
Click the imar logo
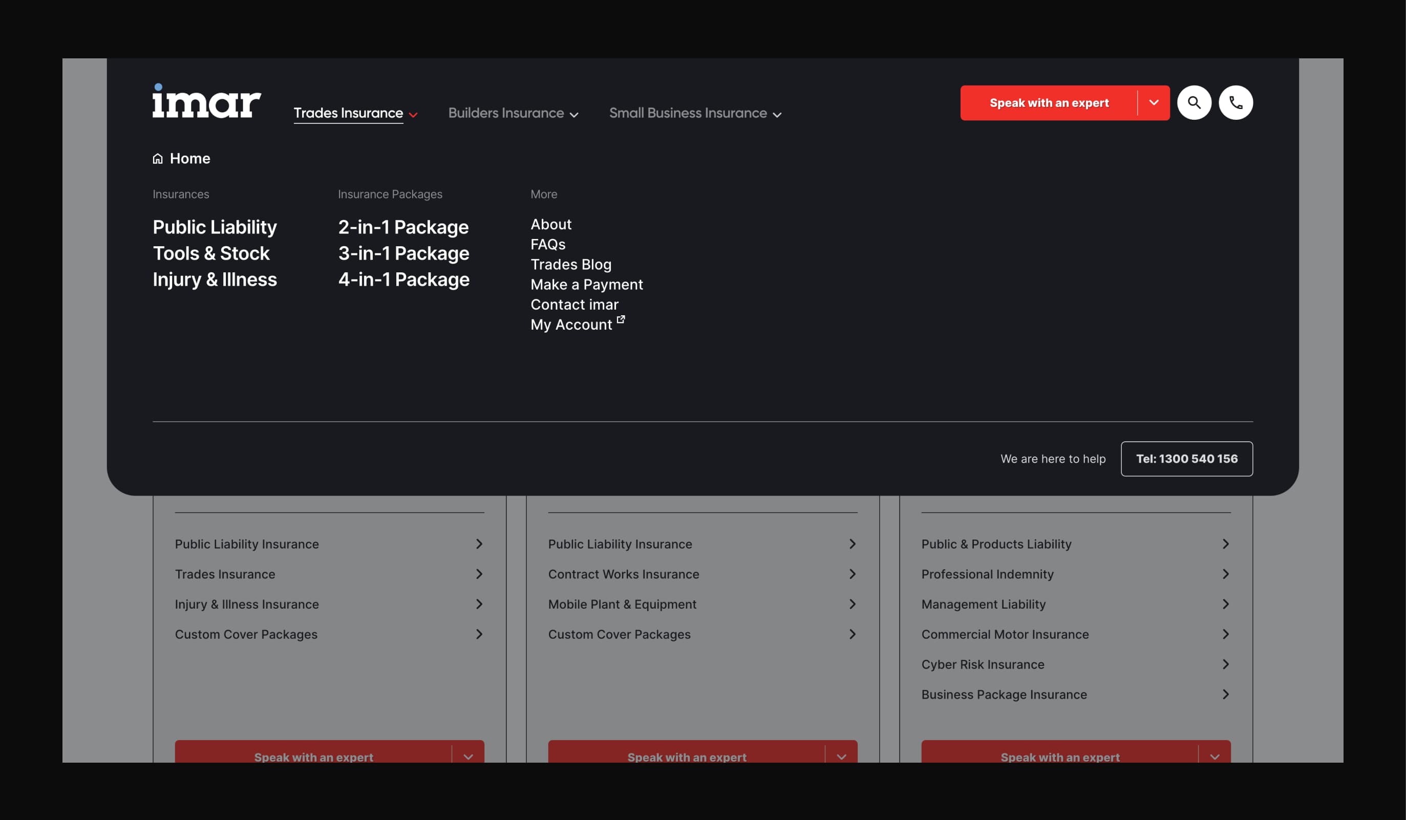[206, 101]
